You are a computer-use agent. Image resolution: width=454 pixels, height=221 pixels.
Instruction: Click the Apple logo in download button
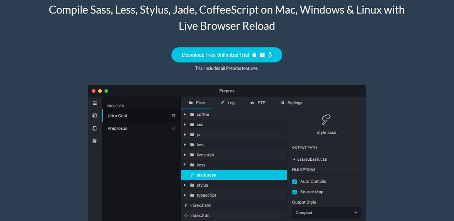tap(254, 55)
